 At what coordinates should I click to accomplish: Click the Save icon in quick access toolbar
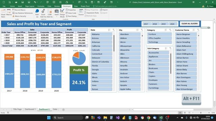coord(23,2)
